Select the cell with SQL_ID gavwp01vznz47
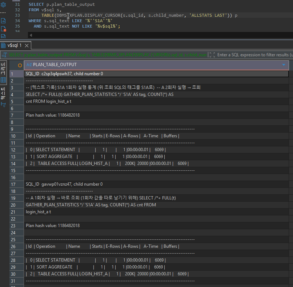Image resolution: width=293 pixels, height=287 pixels. pyautogui.click(x=156, y=184)
